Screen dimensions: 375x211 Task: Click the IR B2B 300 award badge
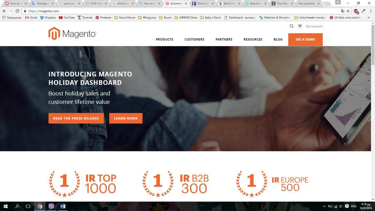pos(176,184)
